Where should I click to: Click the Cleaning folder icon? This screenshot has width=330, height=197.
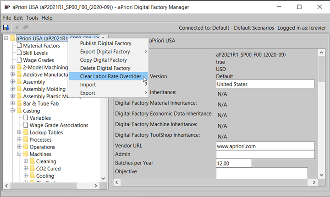tap(32, 161)
